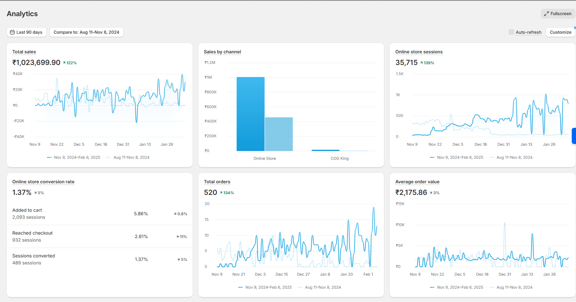The height and width of the screenshot is (302, 576).
Task: Click the COD King bar in channel chart
Action: point(325,150)
